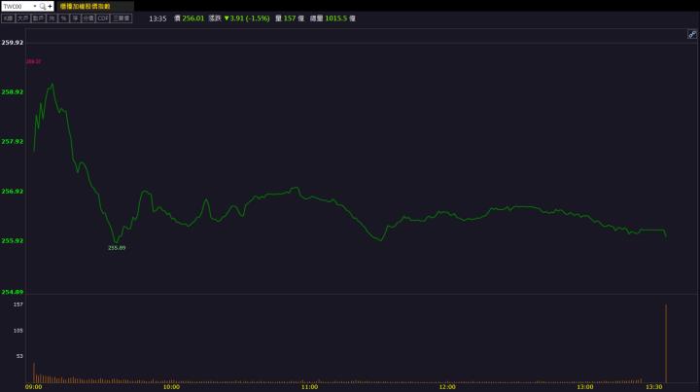Click the yellow index name title label
This screenshot has height=392, width=700.
coord(85,6)
